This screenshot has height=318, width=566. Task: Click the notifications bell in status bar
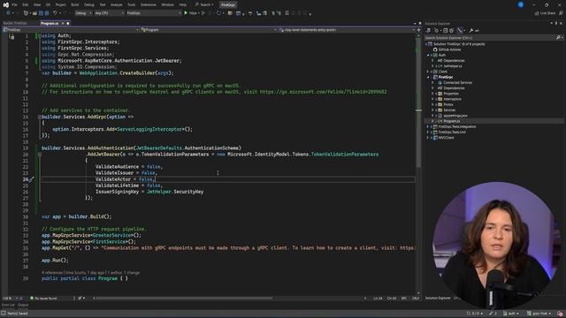(560, 314)
